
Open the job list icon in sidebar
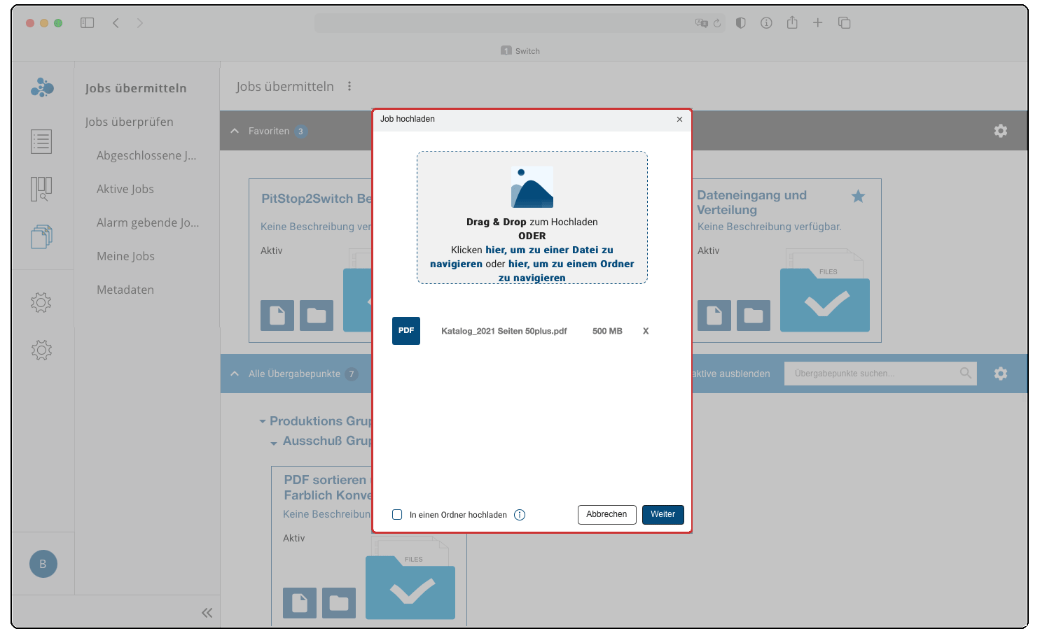(x=41, y=142)
